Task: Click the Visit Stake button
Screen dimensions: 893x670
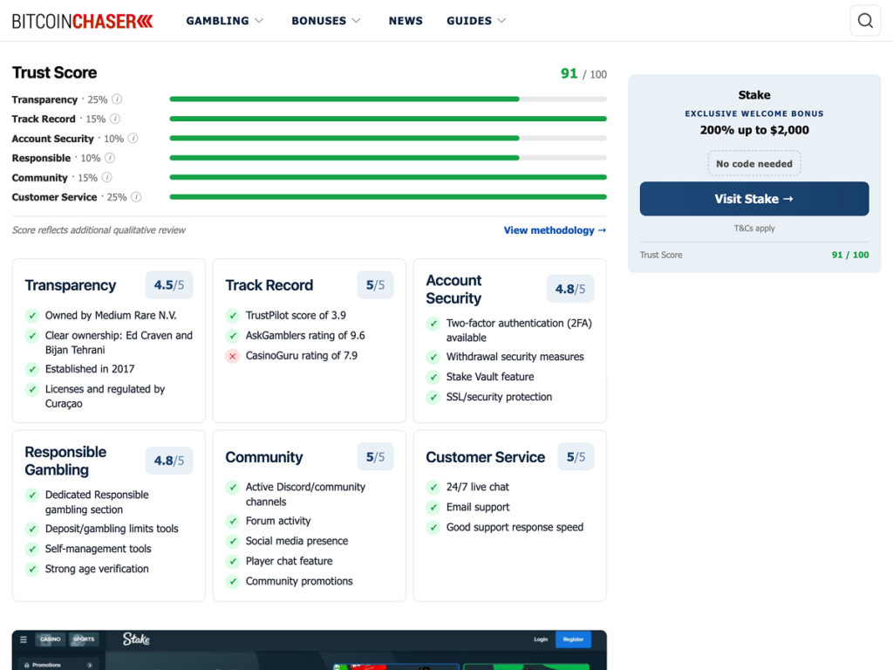Action: (754, 199)
